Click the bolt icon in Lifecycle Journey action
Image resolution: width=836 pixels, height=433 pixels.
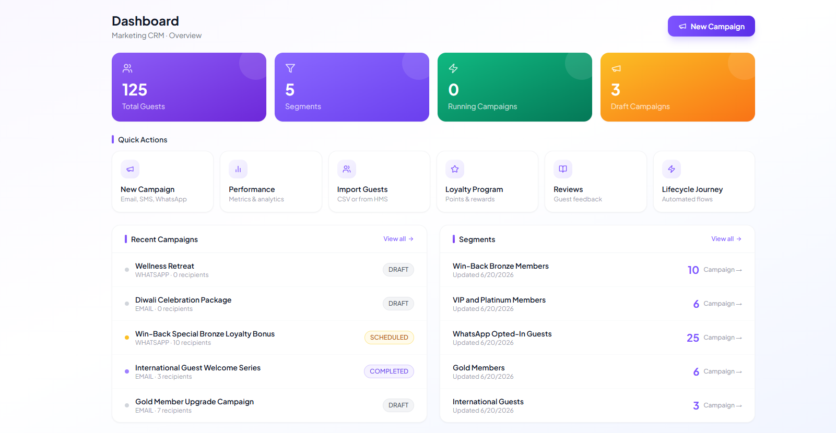pyautogui.click(x=672, y=169)
